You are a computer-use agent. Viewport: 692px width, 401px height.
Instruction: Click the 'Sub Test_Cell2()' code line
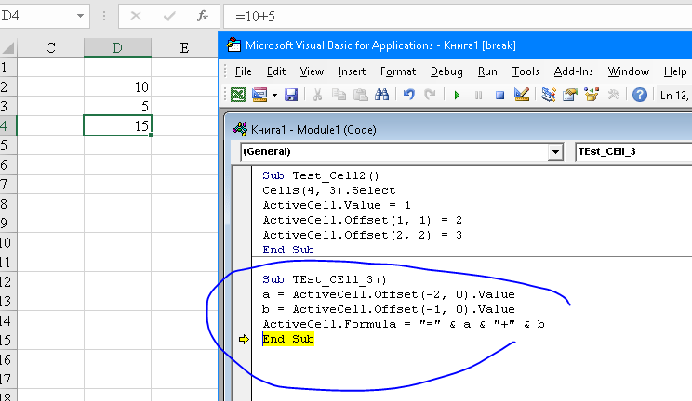321,175
